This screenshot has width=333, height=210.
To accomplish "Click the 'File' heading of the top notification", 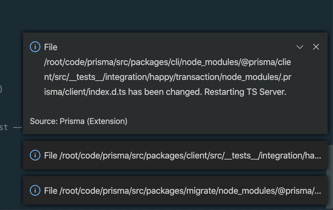I will click(51, 47).
